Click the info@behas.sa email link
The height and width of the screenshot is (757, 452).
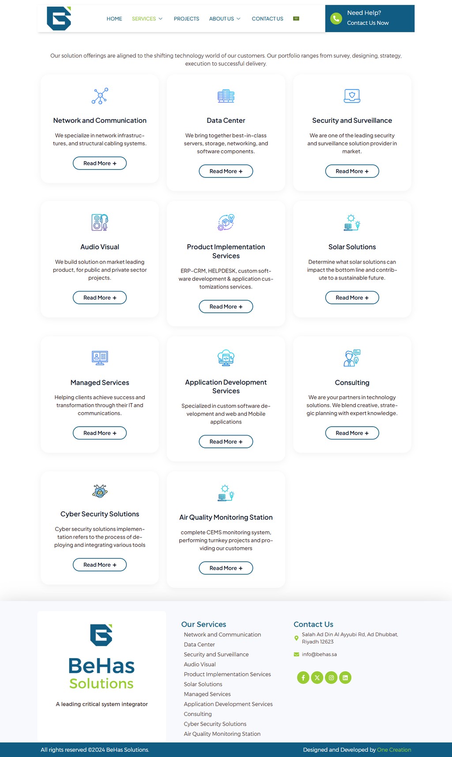[x=319, y=654]
